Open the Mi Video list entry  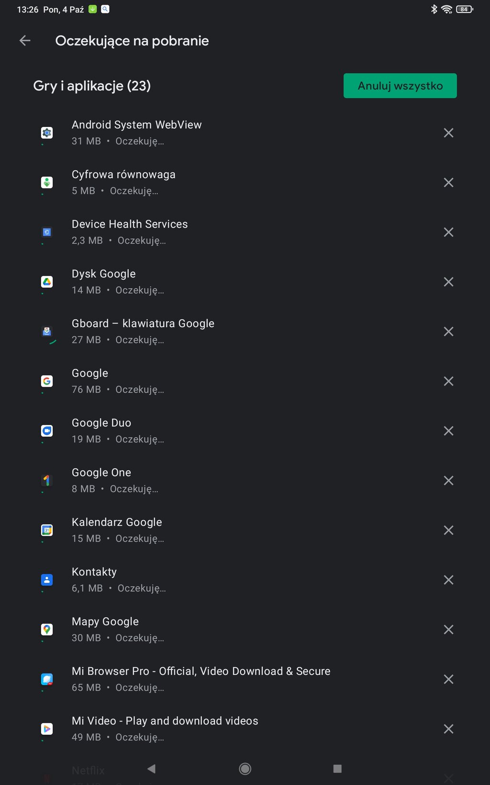point(165,728)
